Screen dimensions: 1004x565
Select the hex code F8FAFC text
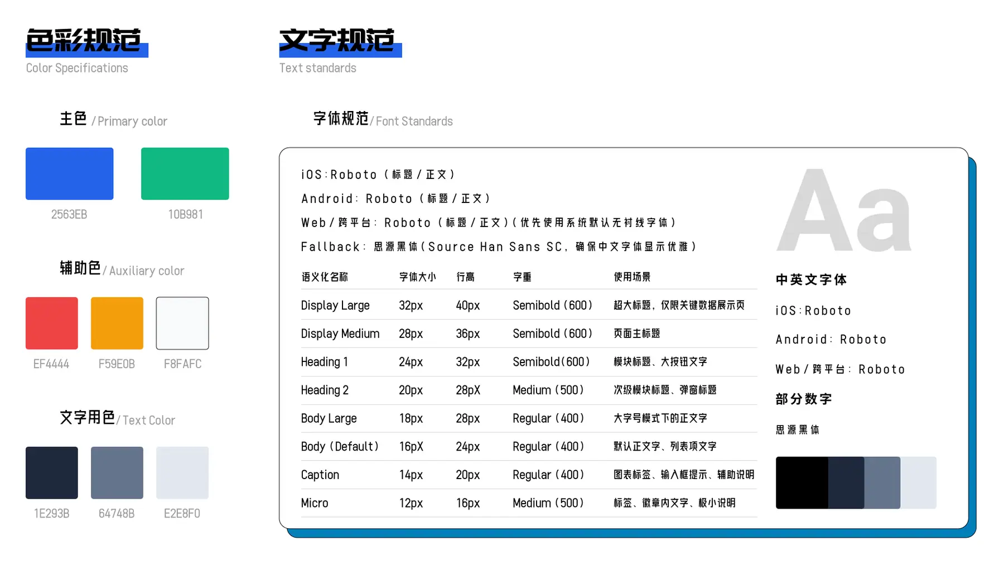[x=182, y=364]
